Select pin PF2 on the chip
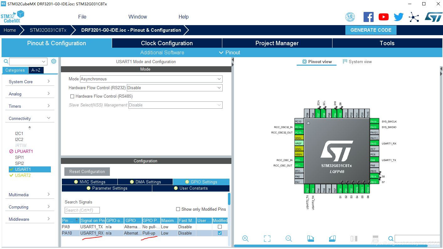443x249 pixels. [x=299, y=171]
